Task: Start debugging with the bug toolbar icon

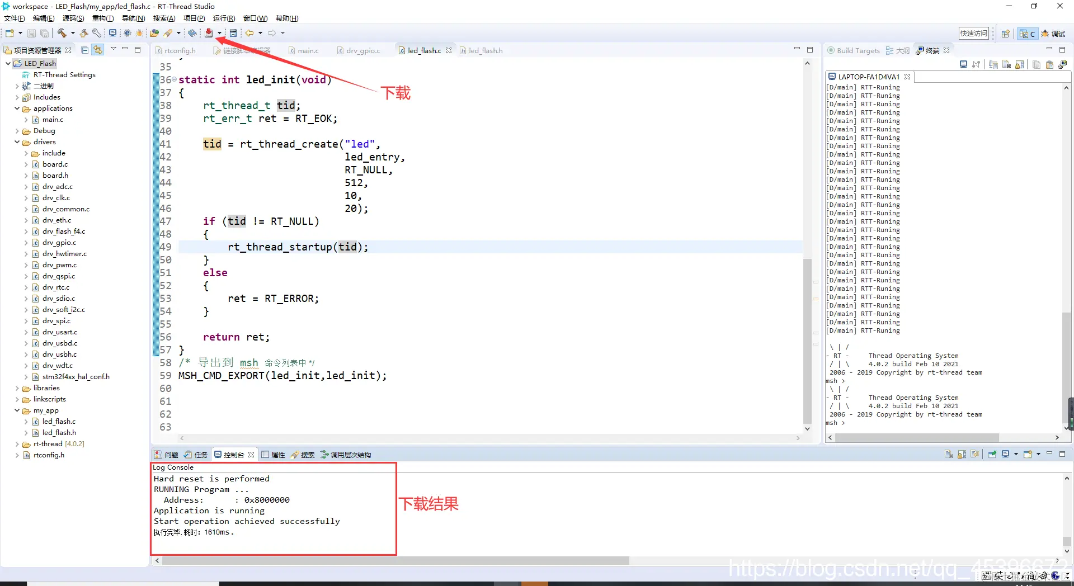Action: (x=139, y=33)
